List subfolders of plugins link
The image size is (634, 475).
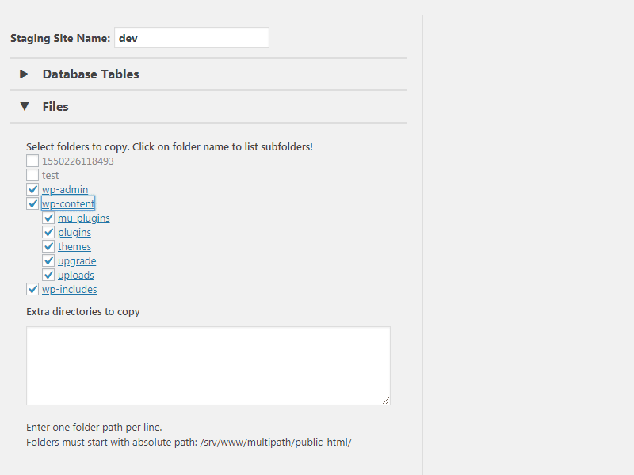[74, 232]
